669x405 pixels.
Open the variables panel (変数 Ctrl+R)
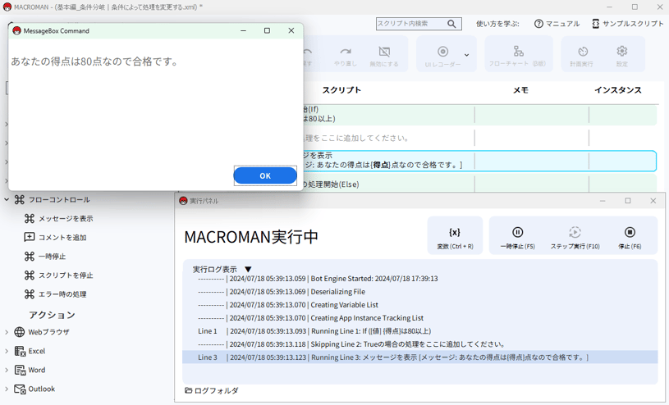tap(455, 235)
